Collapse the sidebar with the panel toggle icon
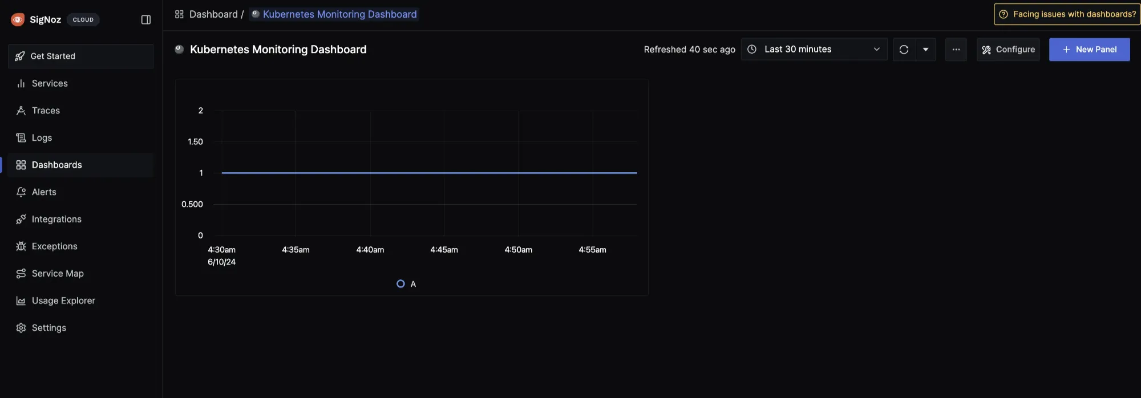 pyautogui.click(x=146, y=20)
